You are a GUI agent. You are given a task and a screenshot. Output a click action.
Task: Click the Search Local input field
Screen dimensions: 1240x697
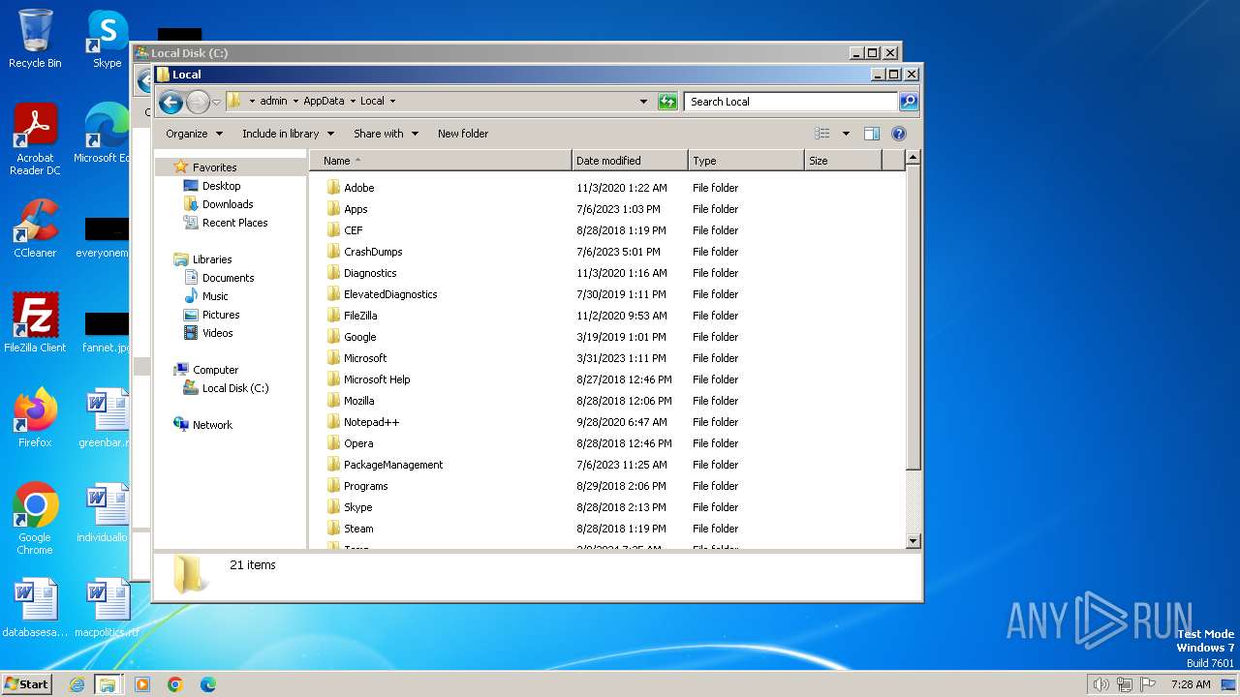[x=791, y=101]
